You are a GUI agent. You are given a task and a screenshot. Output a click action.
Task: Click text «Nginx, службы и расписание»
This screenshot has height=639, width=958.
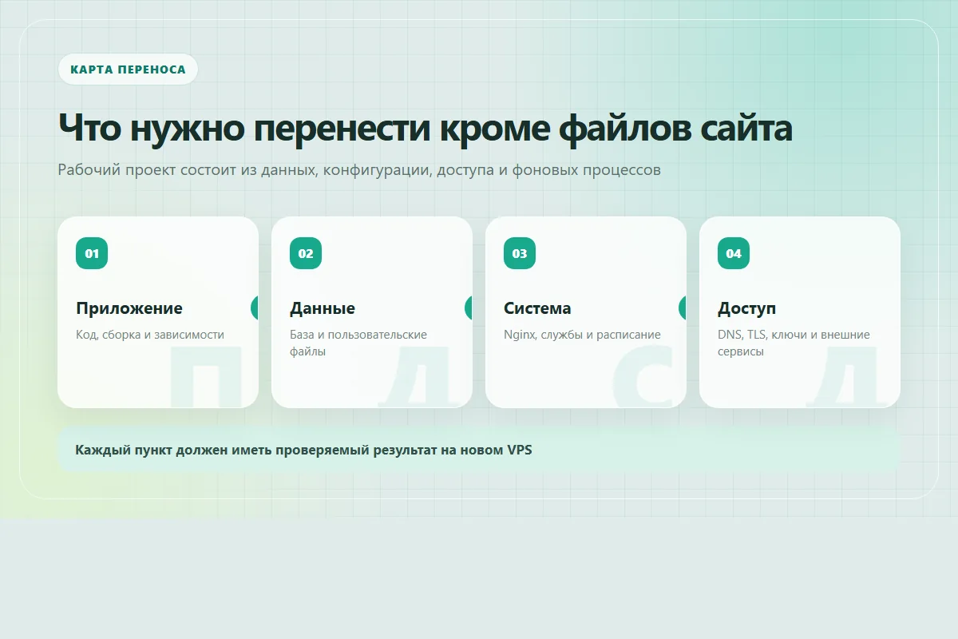pyautogui.click(x=582, y=335)
